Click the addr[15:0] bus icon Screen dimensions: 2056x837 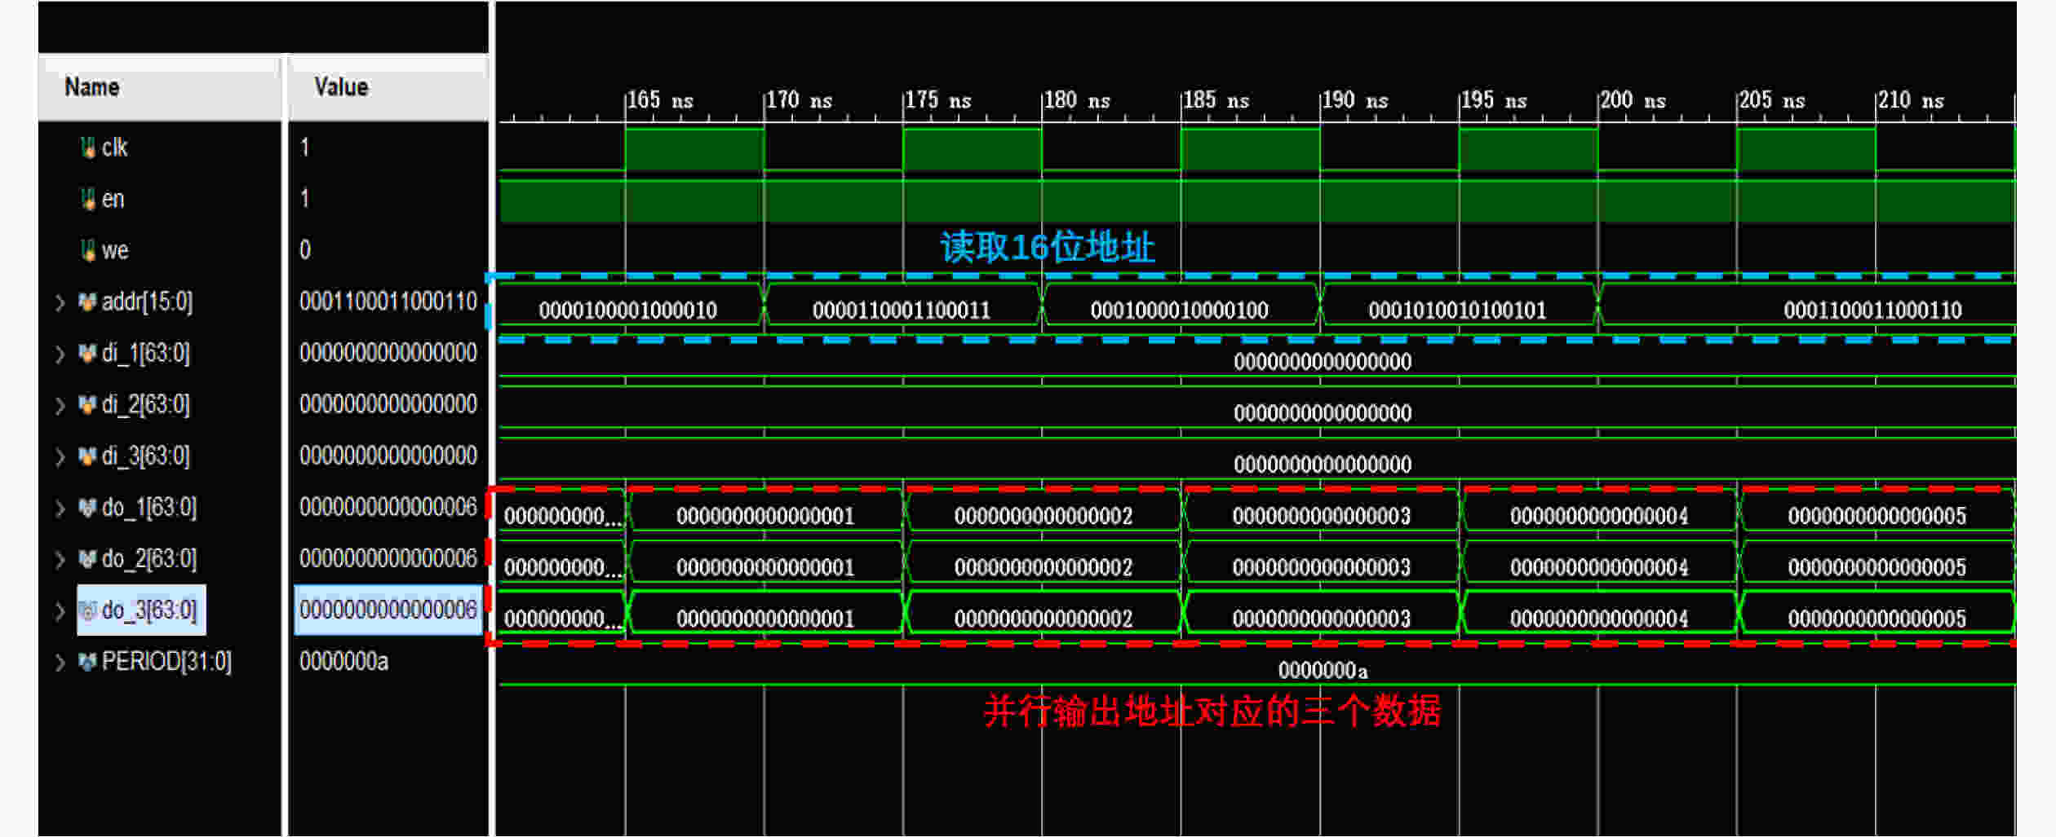point(86,302)
